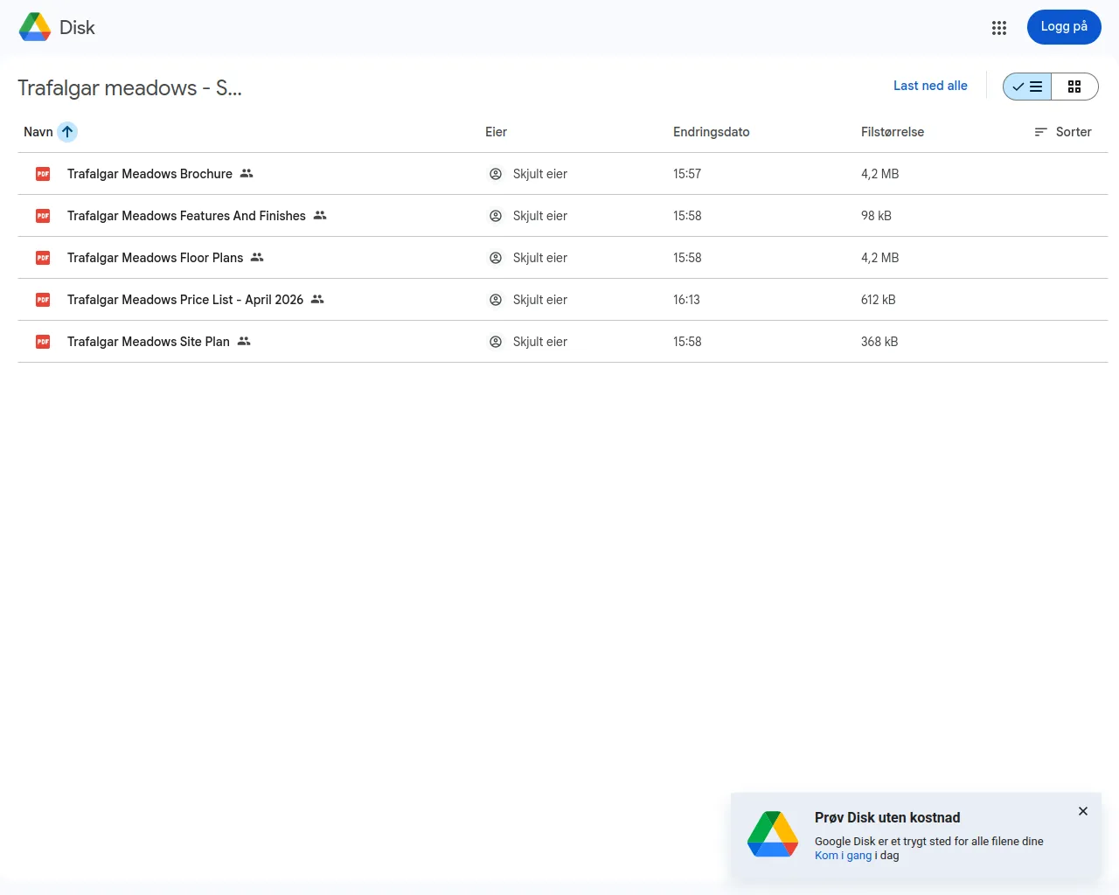Click the shared-with icon beside Floor Plans
The image size is (1119, 895).
(x=256, y=257)
